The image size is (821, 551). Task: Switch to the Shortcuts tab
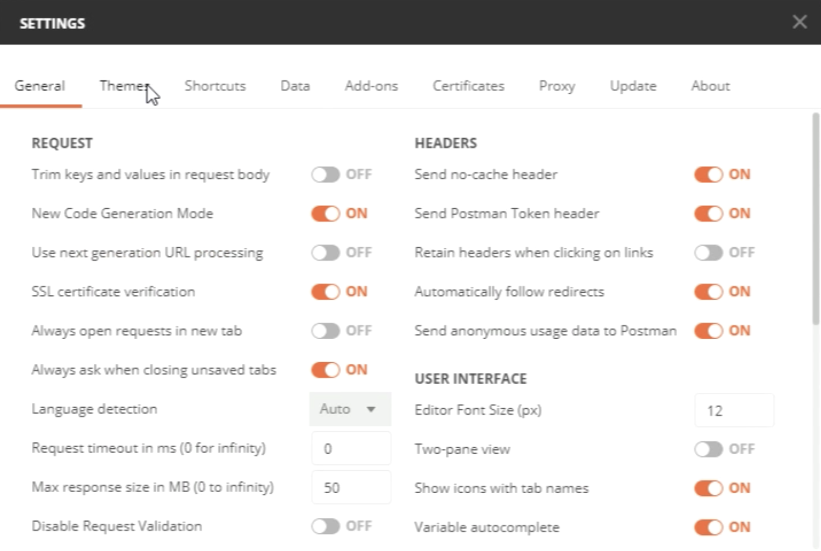click(x=215, y=86)
